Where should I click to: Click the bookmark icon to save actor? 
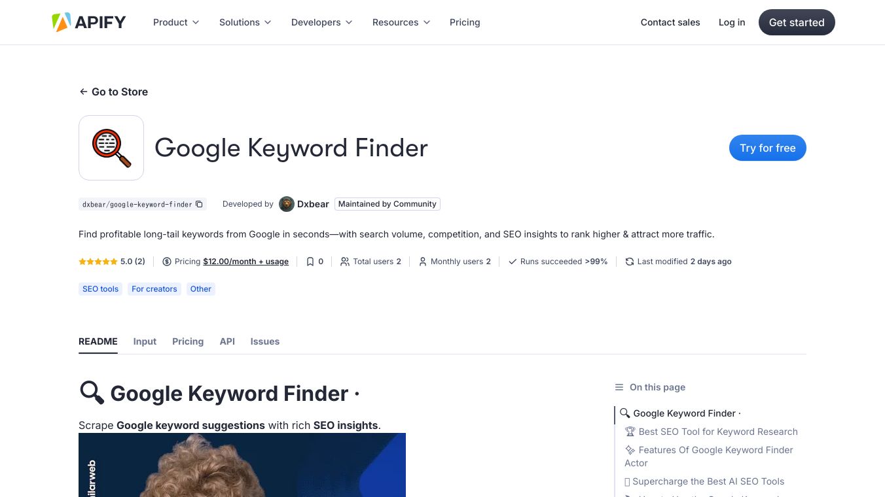[x=310, y=262]
